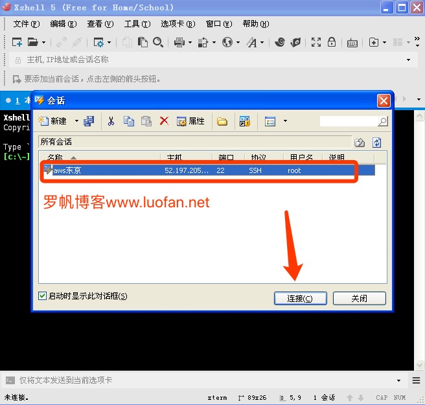
Task: Click the 新建 new session button
Action: (x=53, y=121)
